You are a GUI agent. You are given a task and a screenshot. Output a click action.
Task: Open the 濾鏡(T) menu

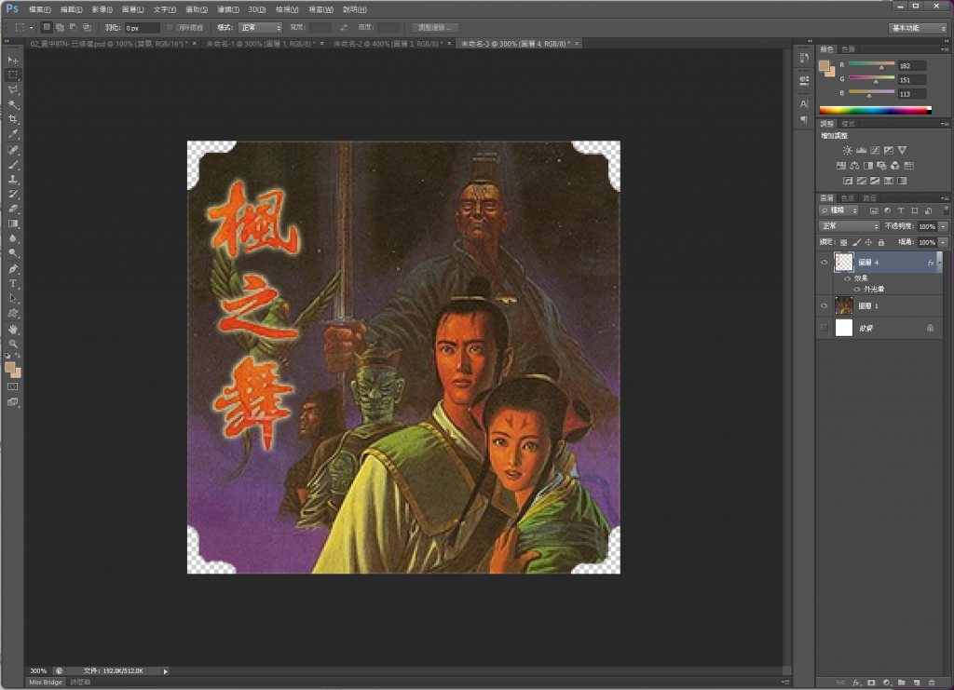tap(228, 9)
